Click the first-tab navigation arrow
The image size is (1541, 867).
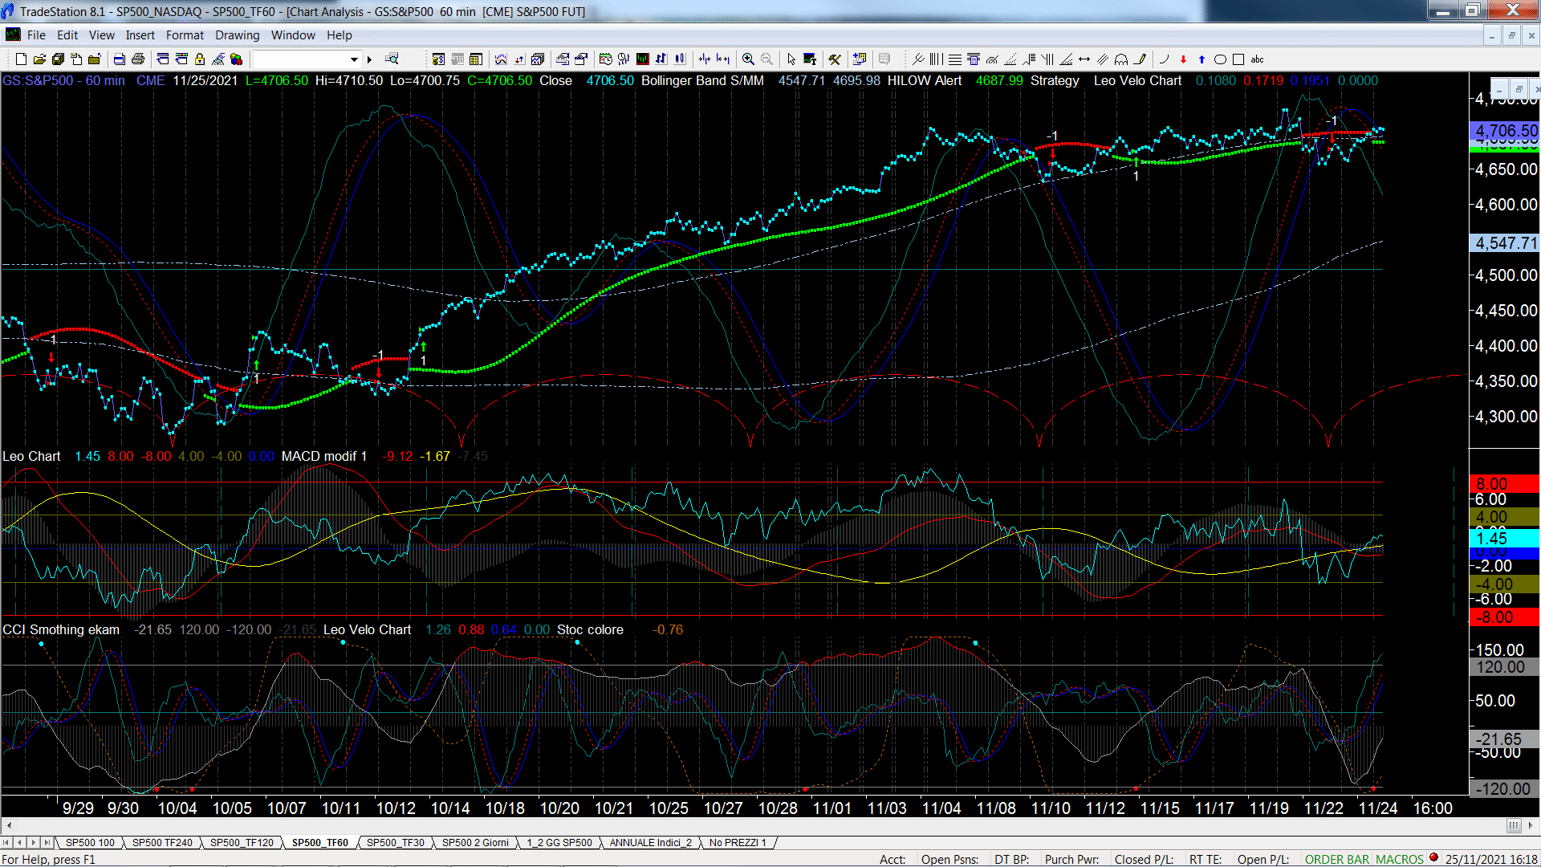(x=6, y=843)
